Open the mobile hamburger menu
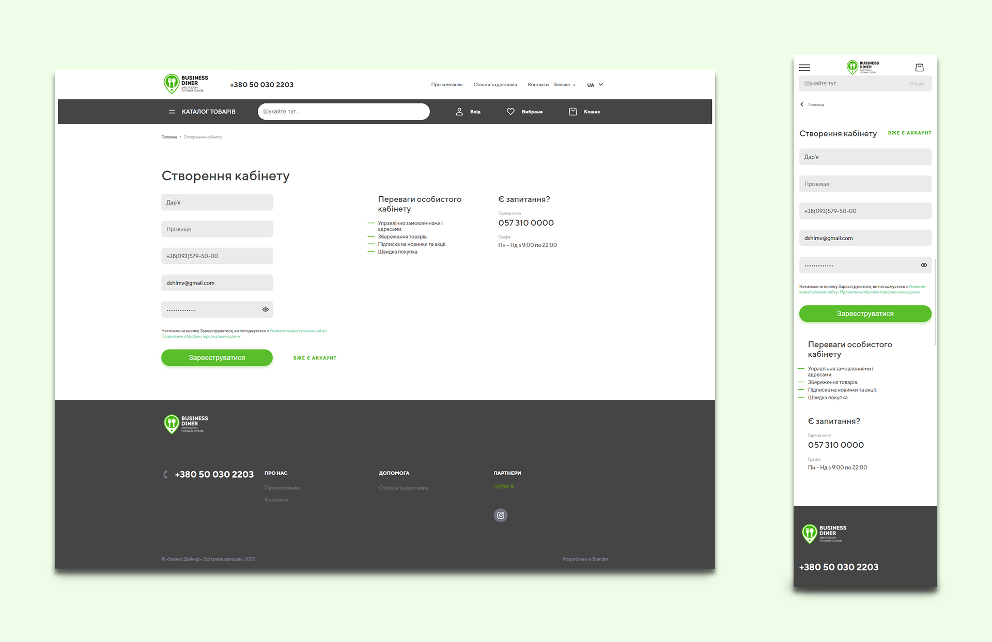Screen dimensions: 992x642 [804, 68]
